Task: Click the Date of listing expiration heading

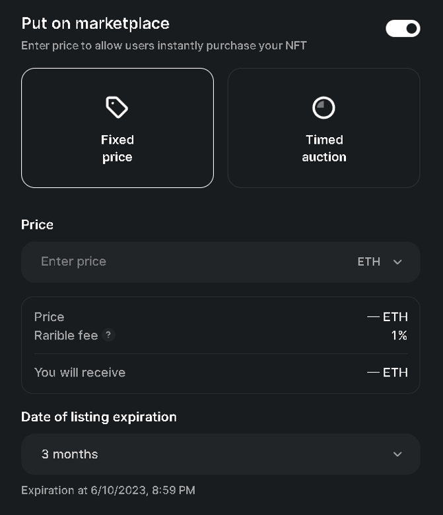Action: click(98, 417)
